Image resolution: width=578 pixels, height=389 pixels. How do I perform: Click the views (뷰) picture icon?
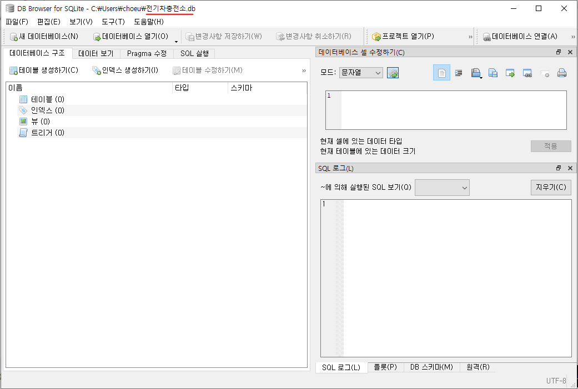point(23,121)
